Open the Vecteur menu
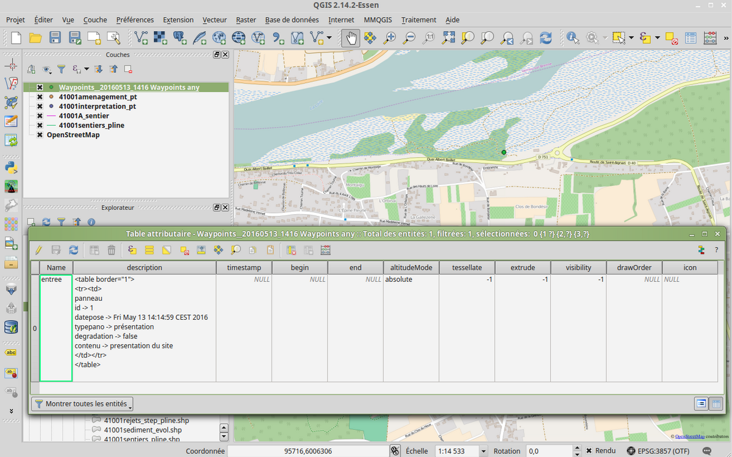 coord(215,20)
